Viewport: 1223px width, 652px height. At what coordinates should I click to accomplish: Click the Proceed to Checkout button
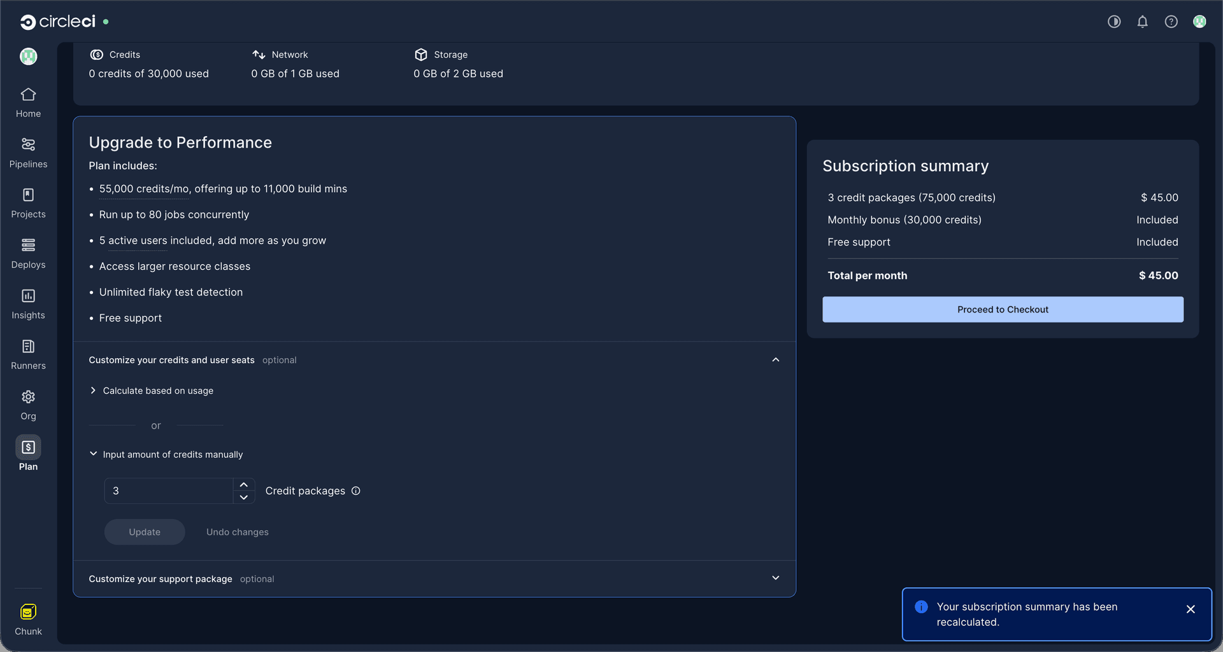pos(1003,310)
